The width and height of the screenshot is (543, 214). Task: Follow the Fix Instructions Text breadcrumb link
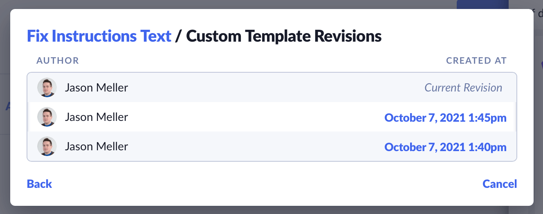[99, 36]
